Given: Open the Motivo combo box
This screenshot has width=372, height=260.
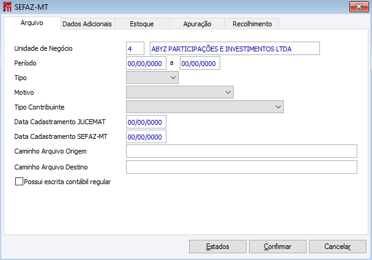Looking at the screenshot, I should (x=180, y=92).
